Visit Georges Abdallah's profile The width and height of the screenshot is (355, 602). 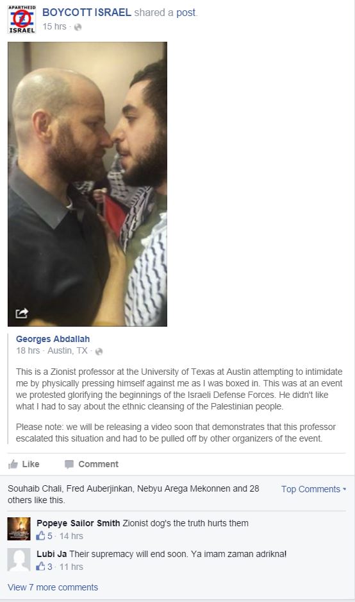tap(53, 339)
